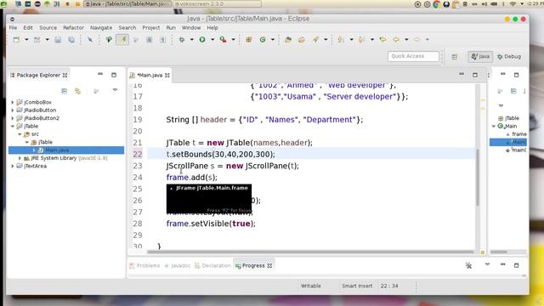Viewport: 544px width, 306px height.
Task: Click the Debug bug toolbar icon
Action: click(181, 40)
